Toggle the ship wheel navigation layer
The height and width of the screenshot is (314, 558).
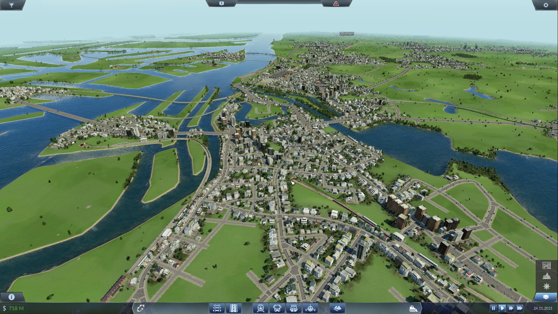coord(546,286)
